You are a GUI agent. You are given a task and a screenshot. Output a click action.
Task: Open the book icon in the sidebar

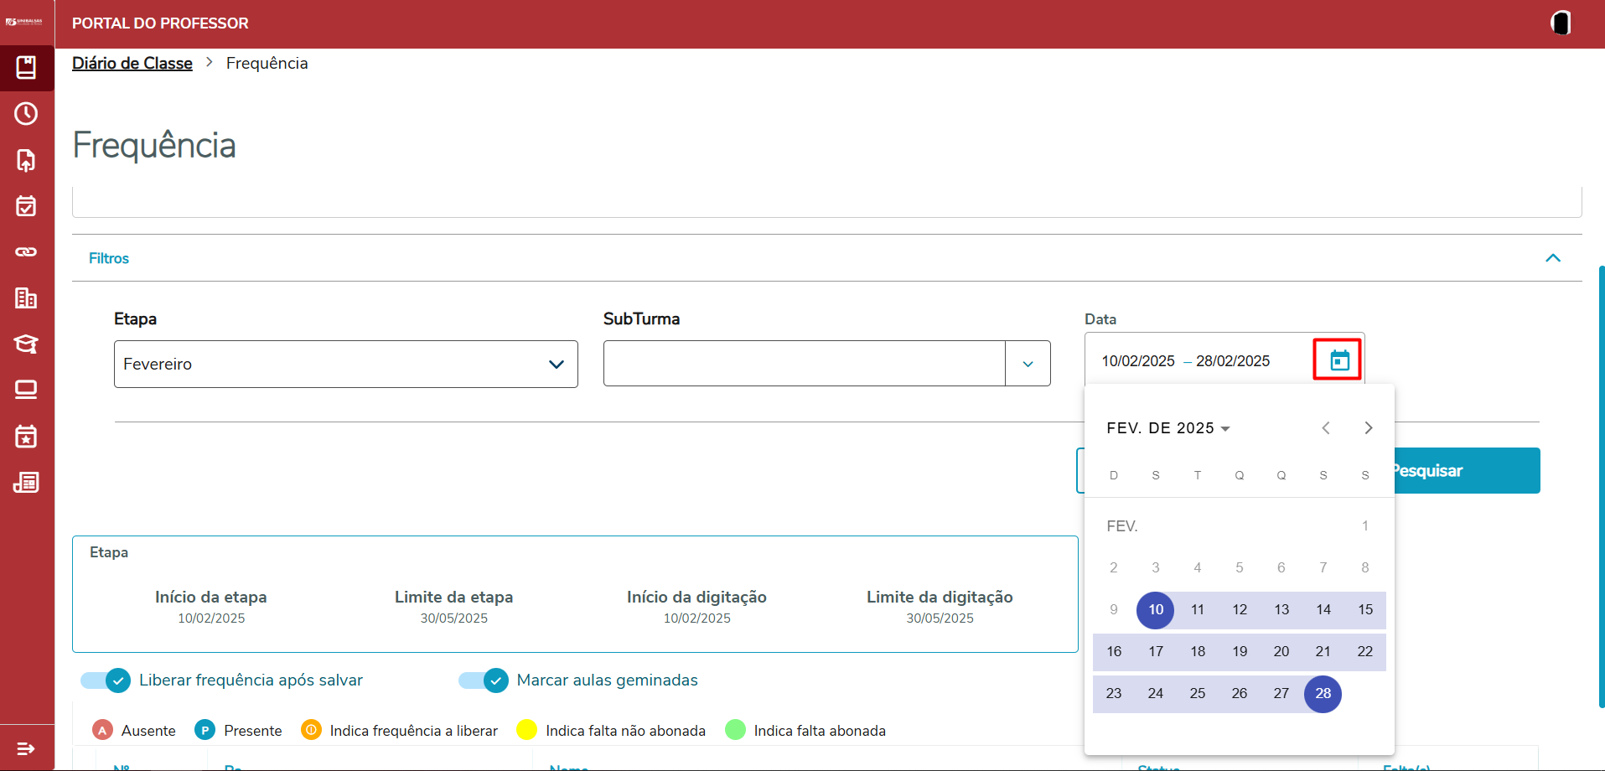pyautogui.click(x=26, y=68)
